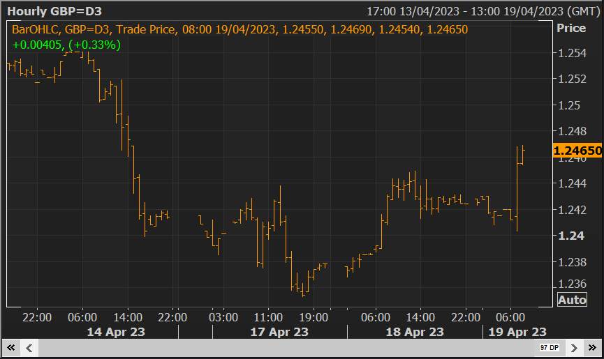Image resolution: width=604 pixels, height=359 pixels.
Task: Click the bold 1.24 price axis value
Action: (x=571, y=236)
